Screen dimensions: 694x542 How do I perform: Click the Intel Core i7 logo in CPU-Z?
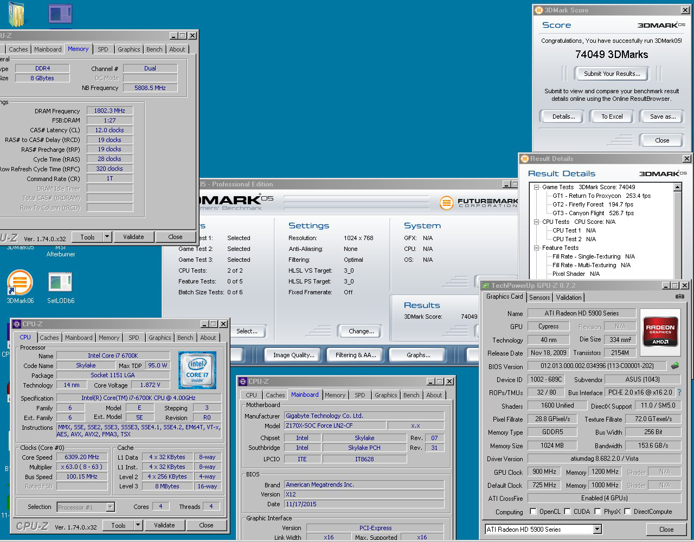click(197, 370)
